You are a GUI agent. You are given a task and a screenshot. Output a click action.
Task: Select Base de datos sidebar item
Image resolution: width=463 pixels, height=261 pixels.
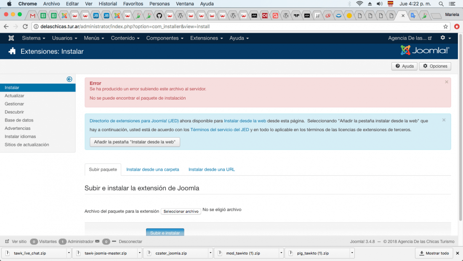click(19, 120)
